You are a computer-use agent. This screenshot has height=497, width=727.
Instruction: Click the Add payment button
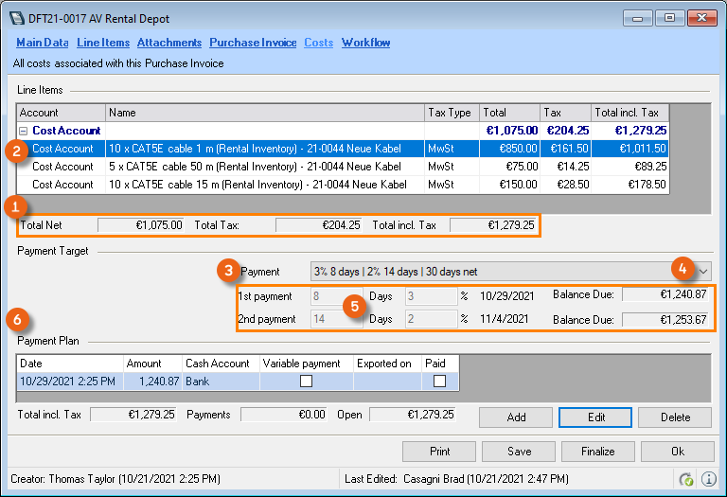(x=516, y=417)
